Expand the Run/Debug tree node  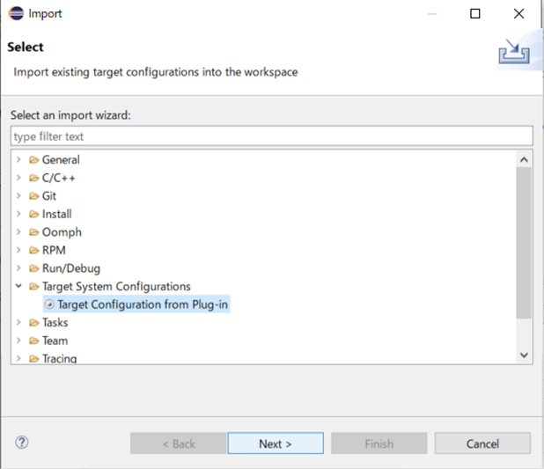18,268
